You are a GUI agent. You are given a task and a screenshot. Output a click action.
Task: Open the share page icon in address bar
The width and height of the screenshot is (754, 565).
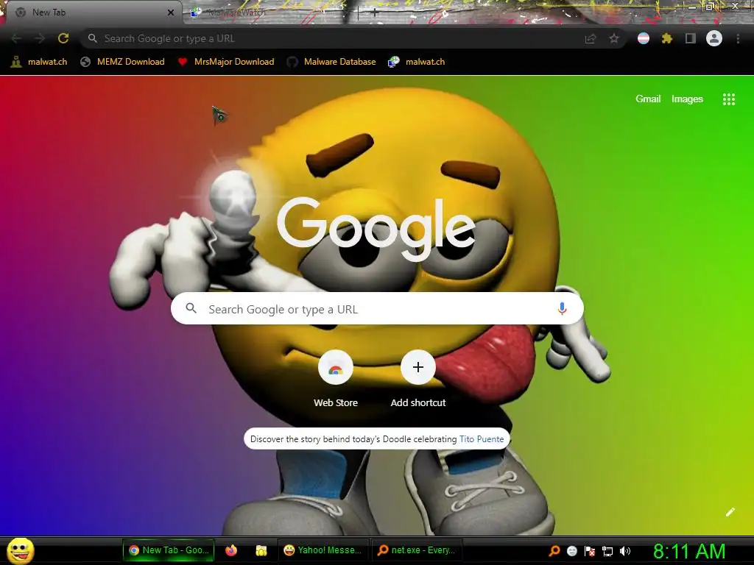(591, 38)
